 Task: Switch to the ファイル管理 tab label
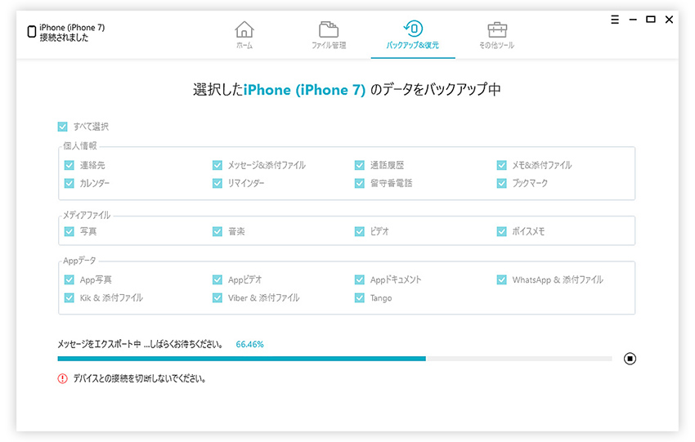329,46
